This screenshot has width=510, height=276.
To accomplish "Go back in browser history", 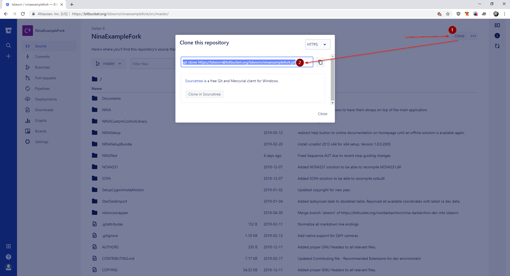I will click(6, 14).
